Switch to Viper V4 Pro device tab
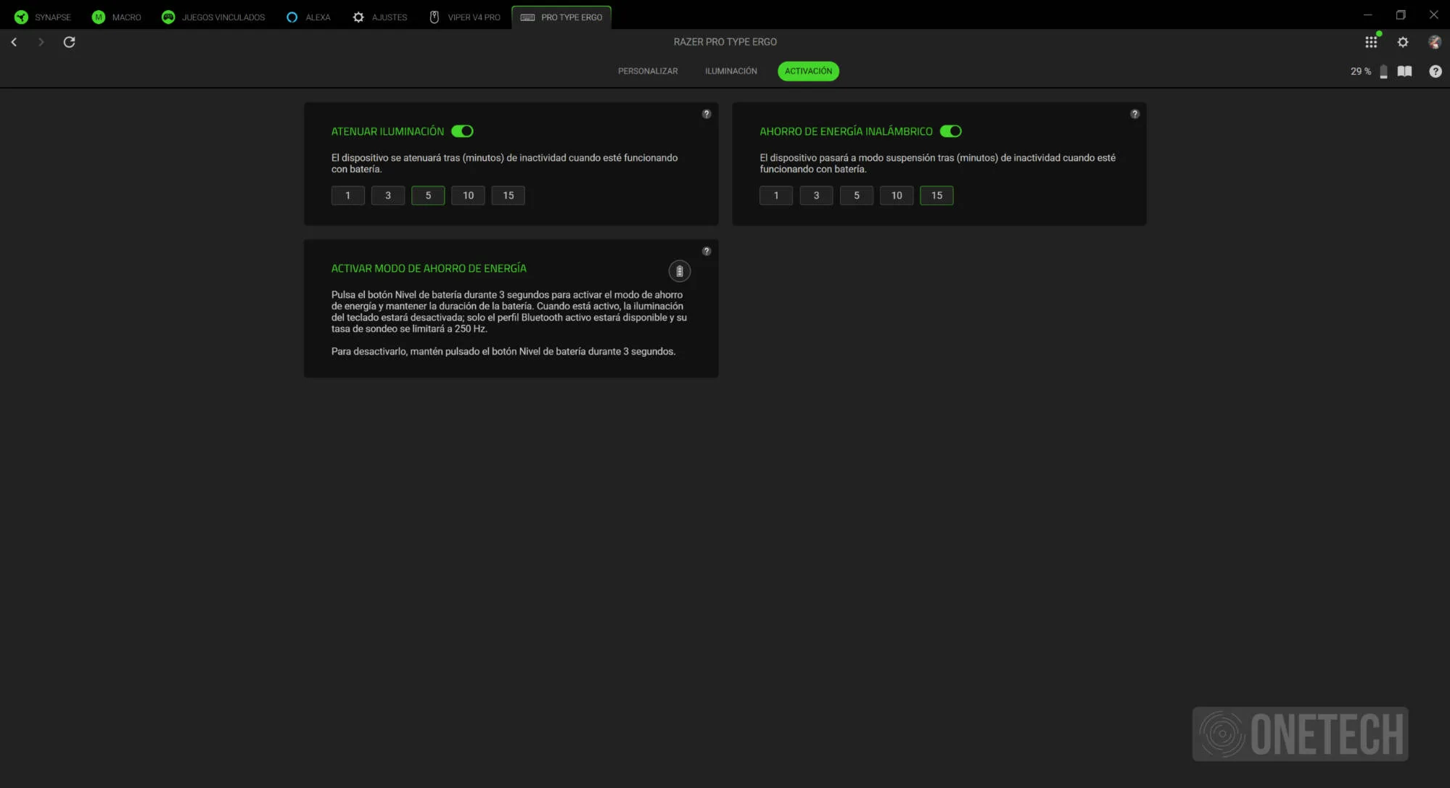The image size is (1450, 788). (x=465, y=17)
